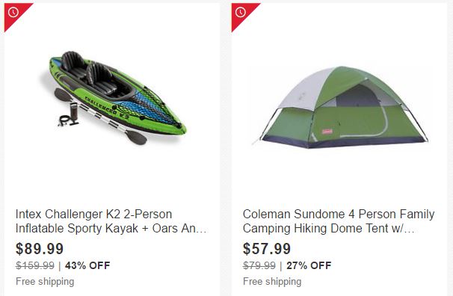The height and width of the screenshot is (296, 453).
Task: Click the red clock icon on tent card
Action: 241,13
